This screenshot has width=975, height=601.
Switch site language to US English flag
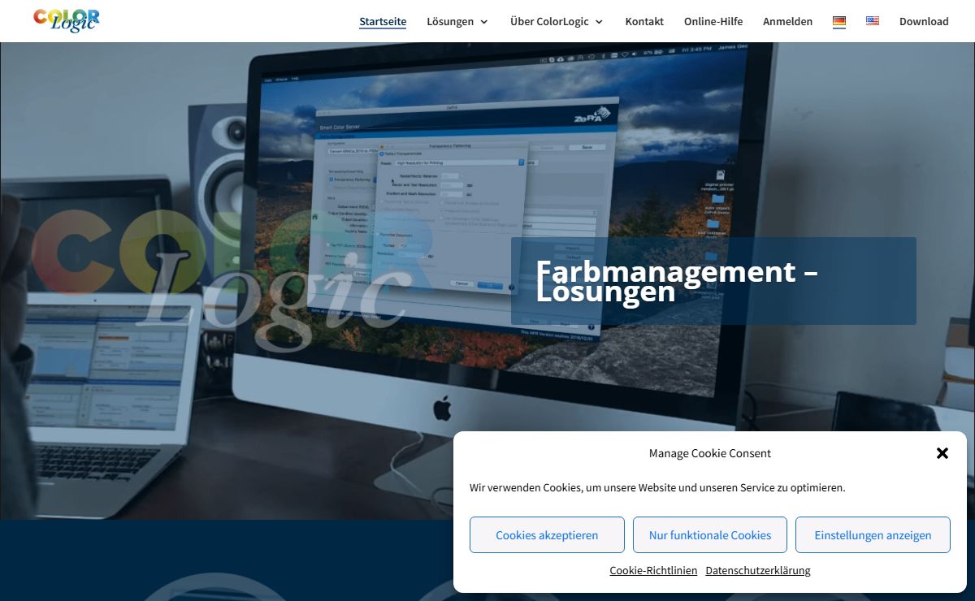(873, 21)
